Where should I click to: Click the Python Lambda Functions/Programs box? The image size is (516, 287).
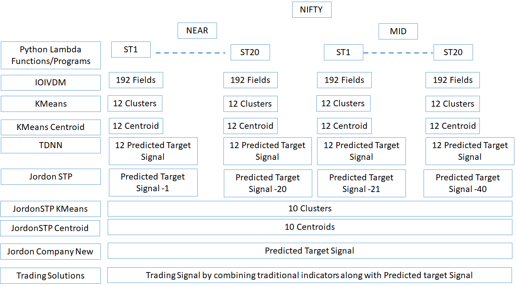point(51,56)
